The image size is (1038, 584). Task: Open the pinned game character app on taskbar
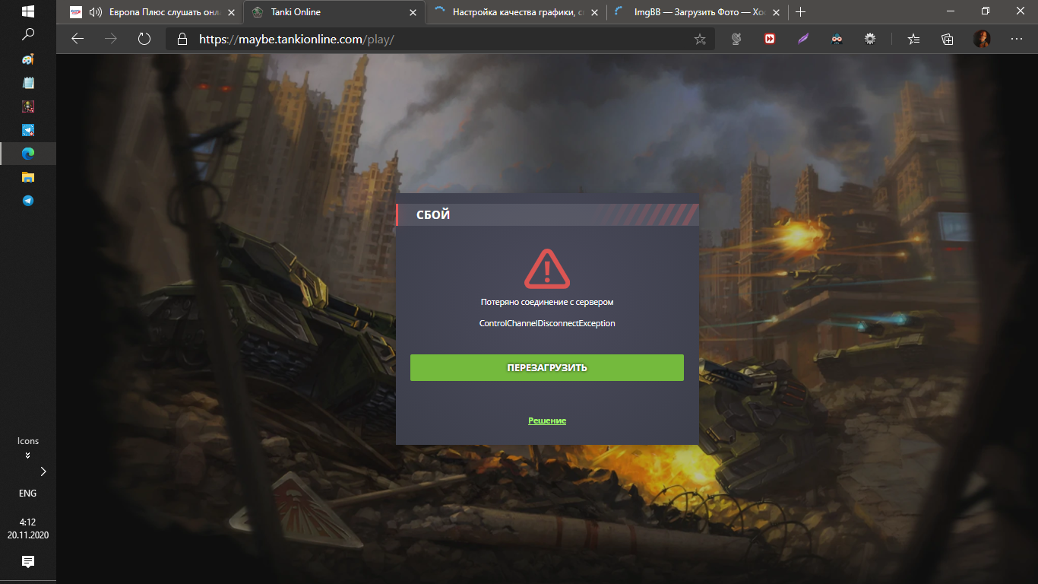coord(28,106)
